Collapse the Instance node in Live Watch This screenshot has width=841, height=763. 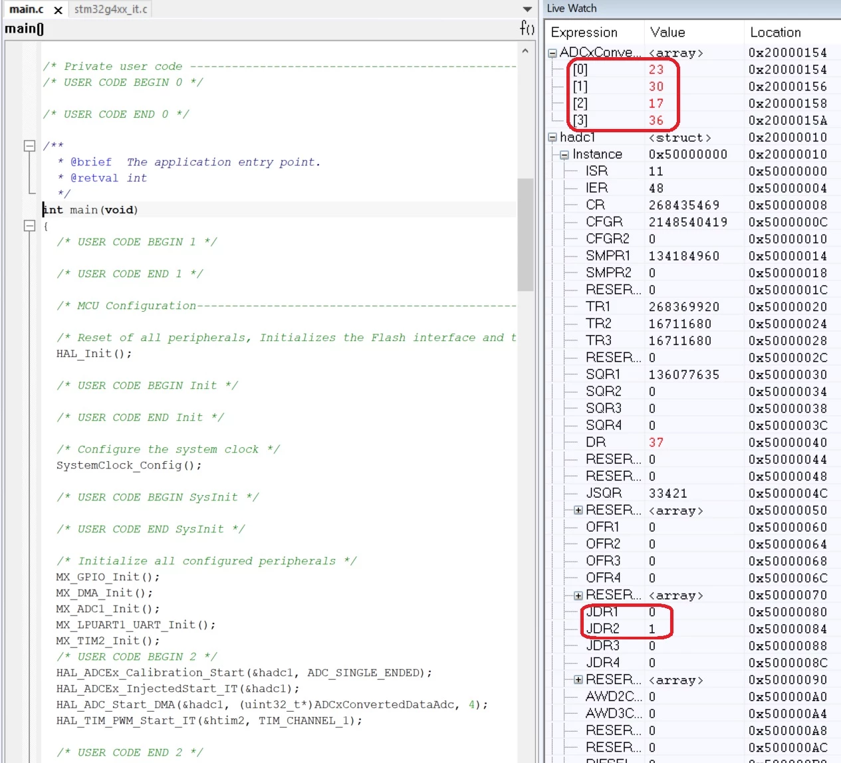(564, 155)
